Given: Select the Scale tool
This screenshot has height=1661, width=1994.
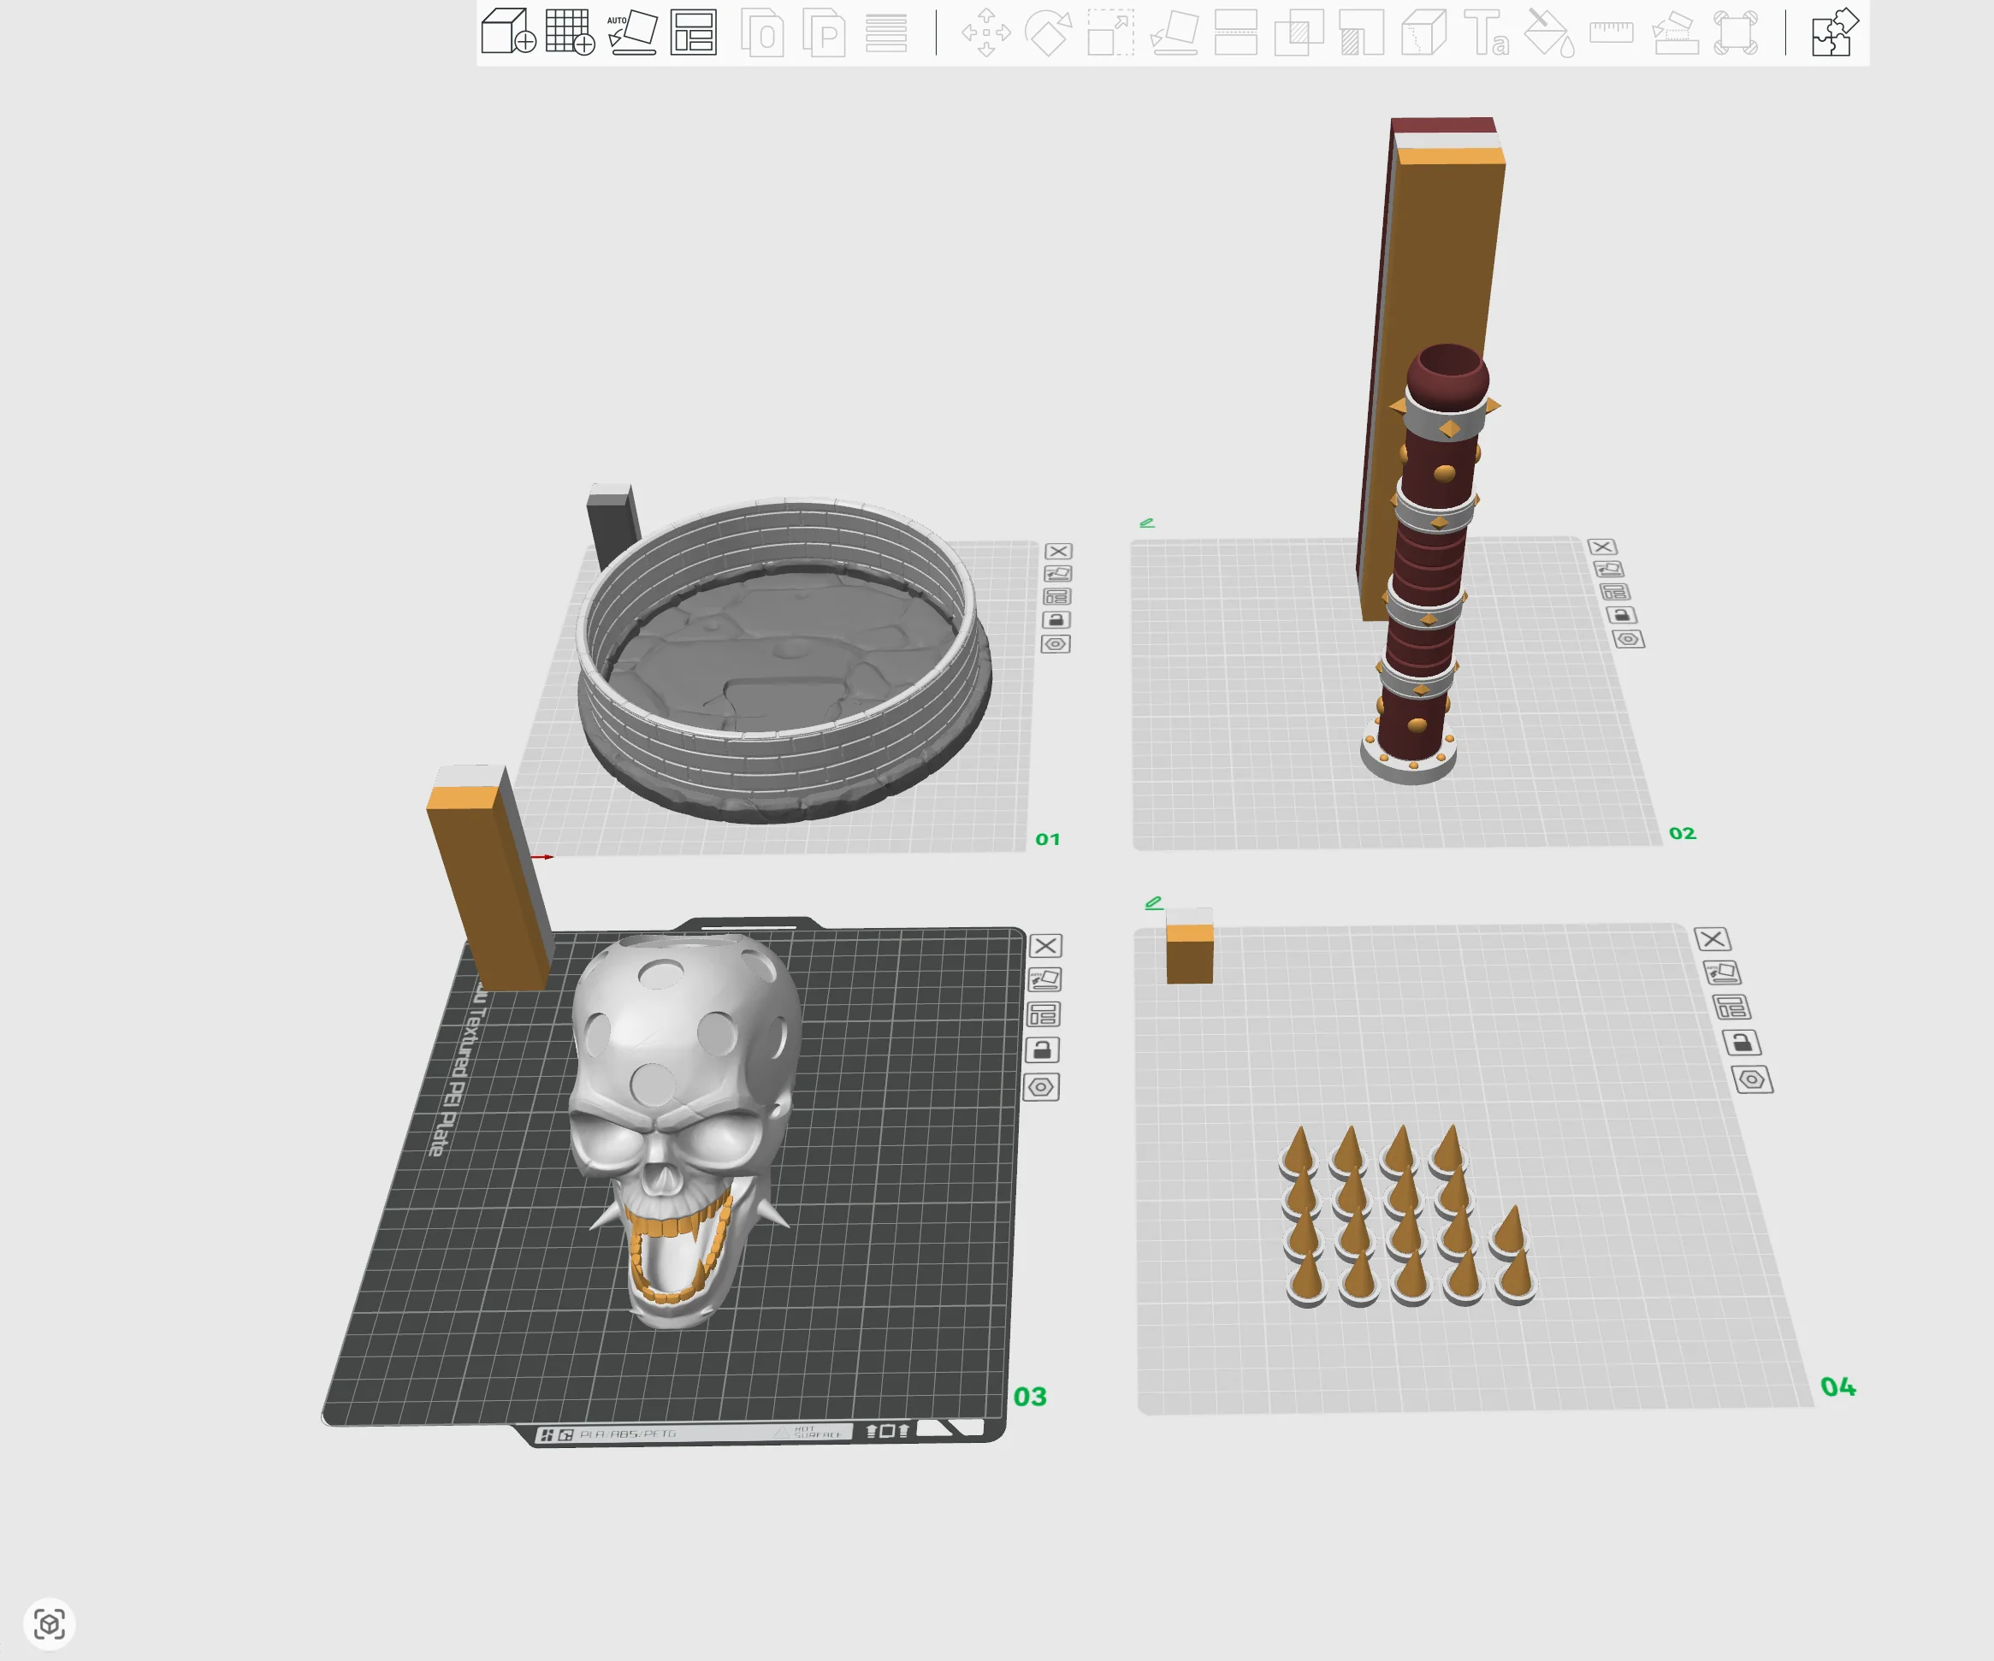Looking at the screenshot, I should (x=1111, y=33).
